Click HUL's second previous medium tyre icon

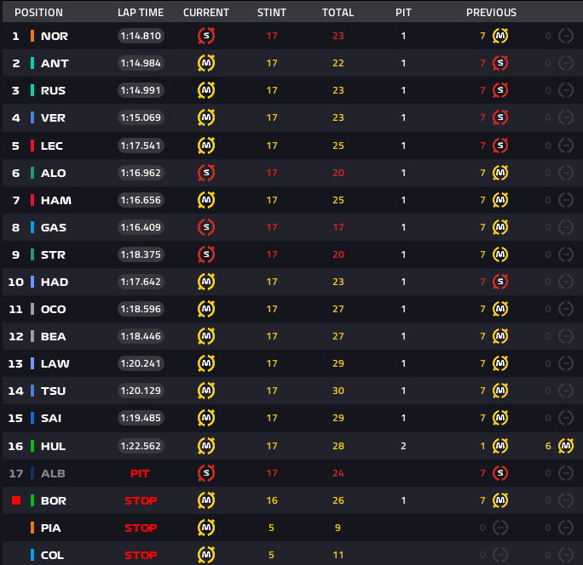[565, 445]
